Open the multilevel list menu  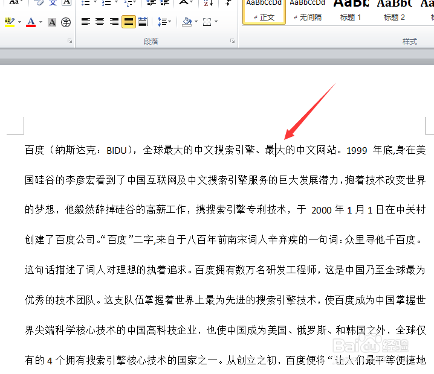click(129, 3)
